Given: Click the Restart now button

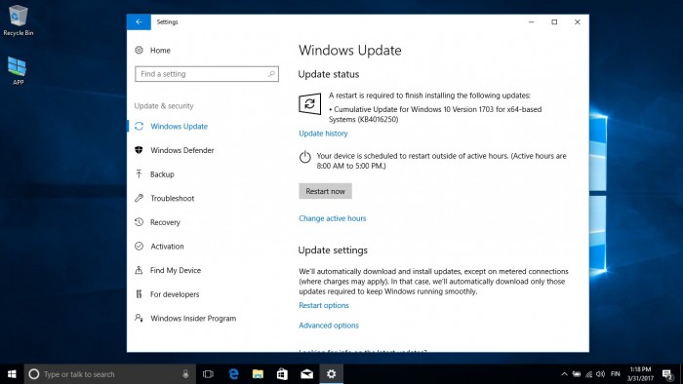Looking at the screenshot, I should [325, 191].
